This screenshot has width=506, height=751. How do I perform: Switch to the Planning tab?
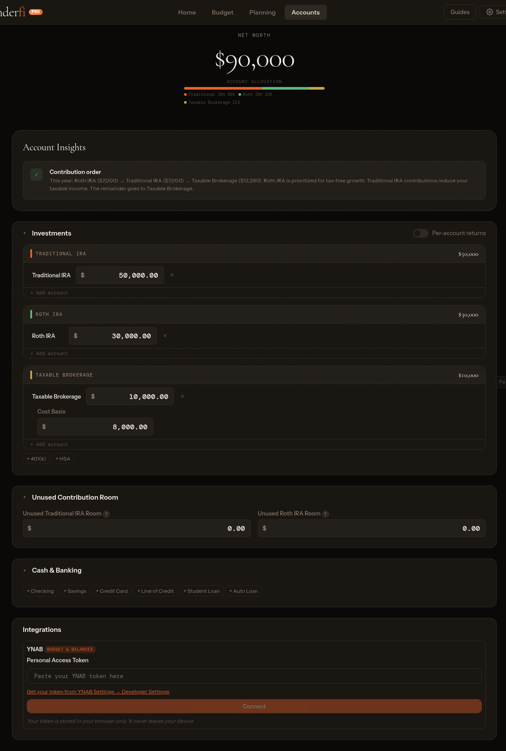pos(262,12)
